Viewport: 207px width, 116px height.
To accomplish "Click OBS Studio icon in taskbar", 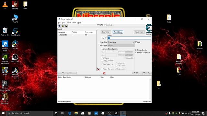I will tap(109, 113).
